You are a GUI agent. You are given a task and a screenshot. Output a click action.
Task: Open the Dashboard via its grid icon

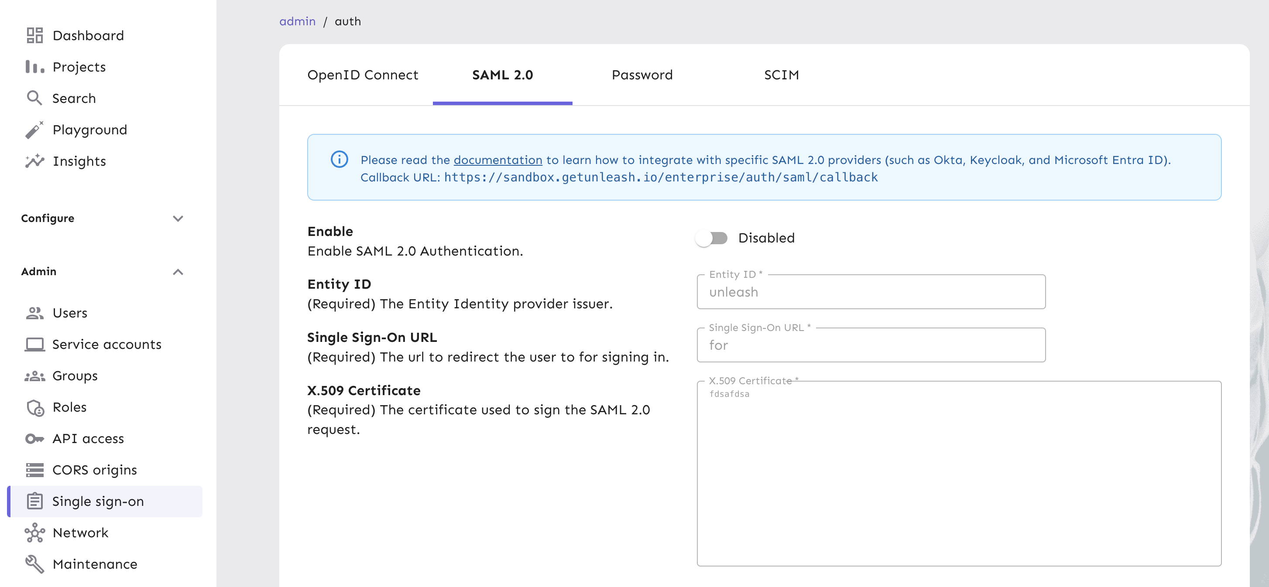pos(34,35)
